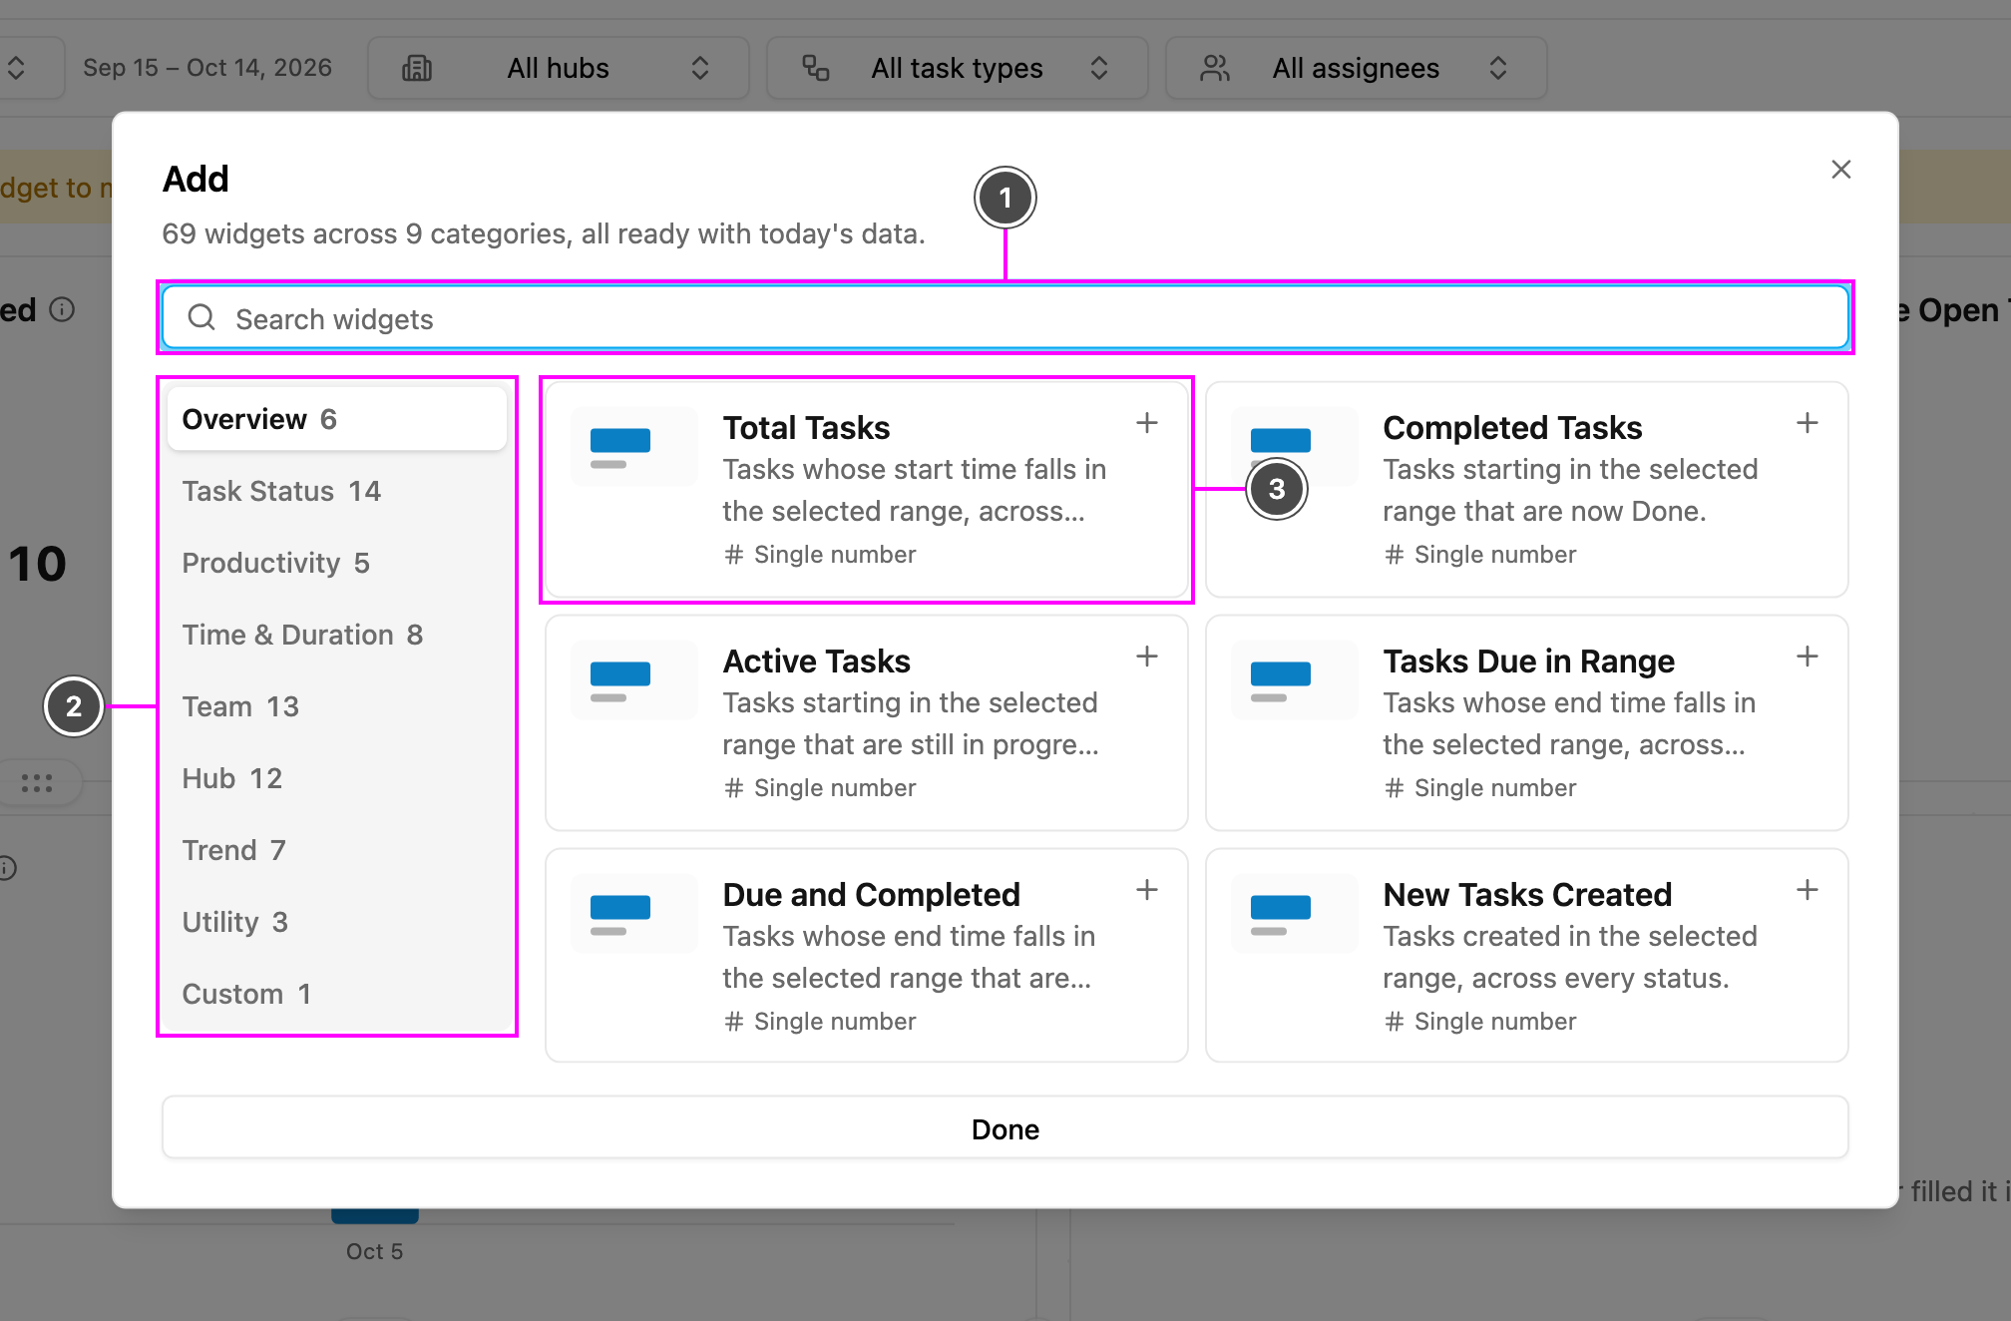
Task: Select the Hub category
Action: [x=337, y=778]
